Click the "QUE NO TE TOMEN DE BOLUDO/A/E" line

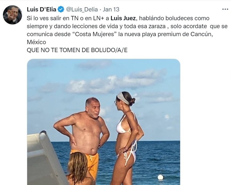click(x=77, y=50)
